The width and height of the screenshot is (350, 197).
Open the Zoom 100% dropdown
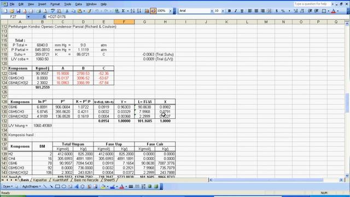tap(170, 11)
